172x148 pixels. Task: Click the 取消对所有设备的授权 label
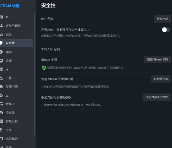[x=56, y=97]
